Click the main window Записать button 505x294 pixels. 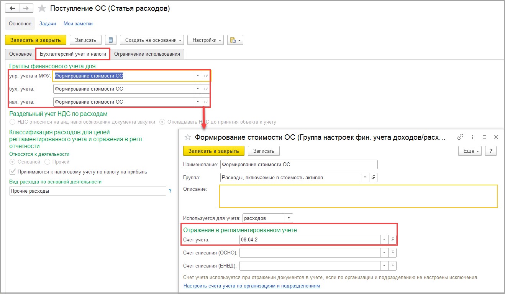[85, 40]
